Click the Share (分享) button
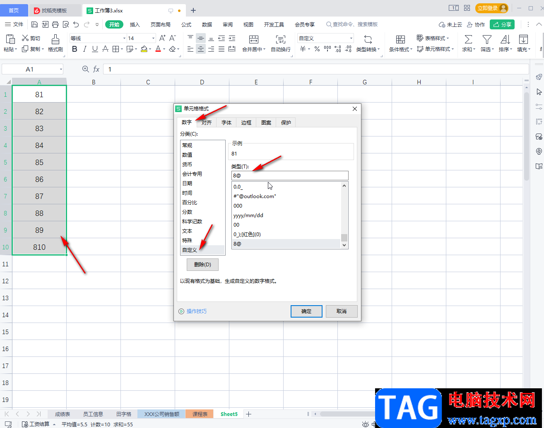The image size is (544, 428). [x=502, y=24]
